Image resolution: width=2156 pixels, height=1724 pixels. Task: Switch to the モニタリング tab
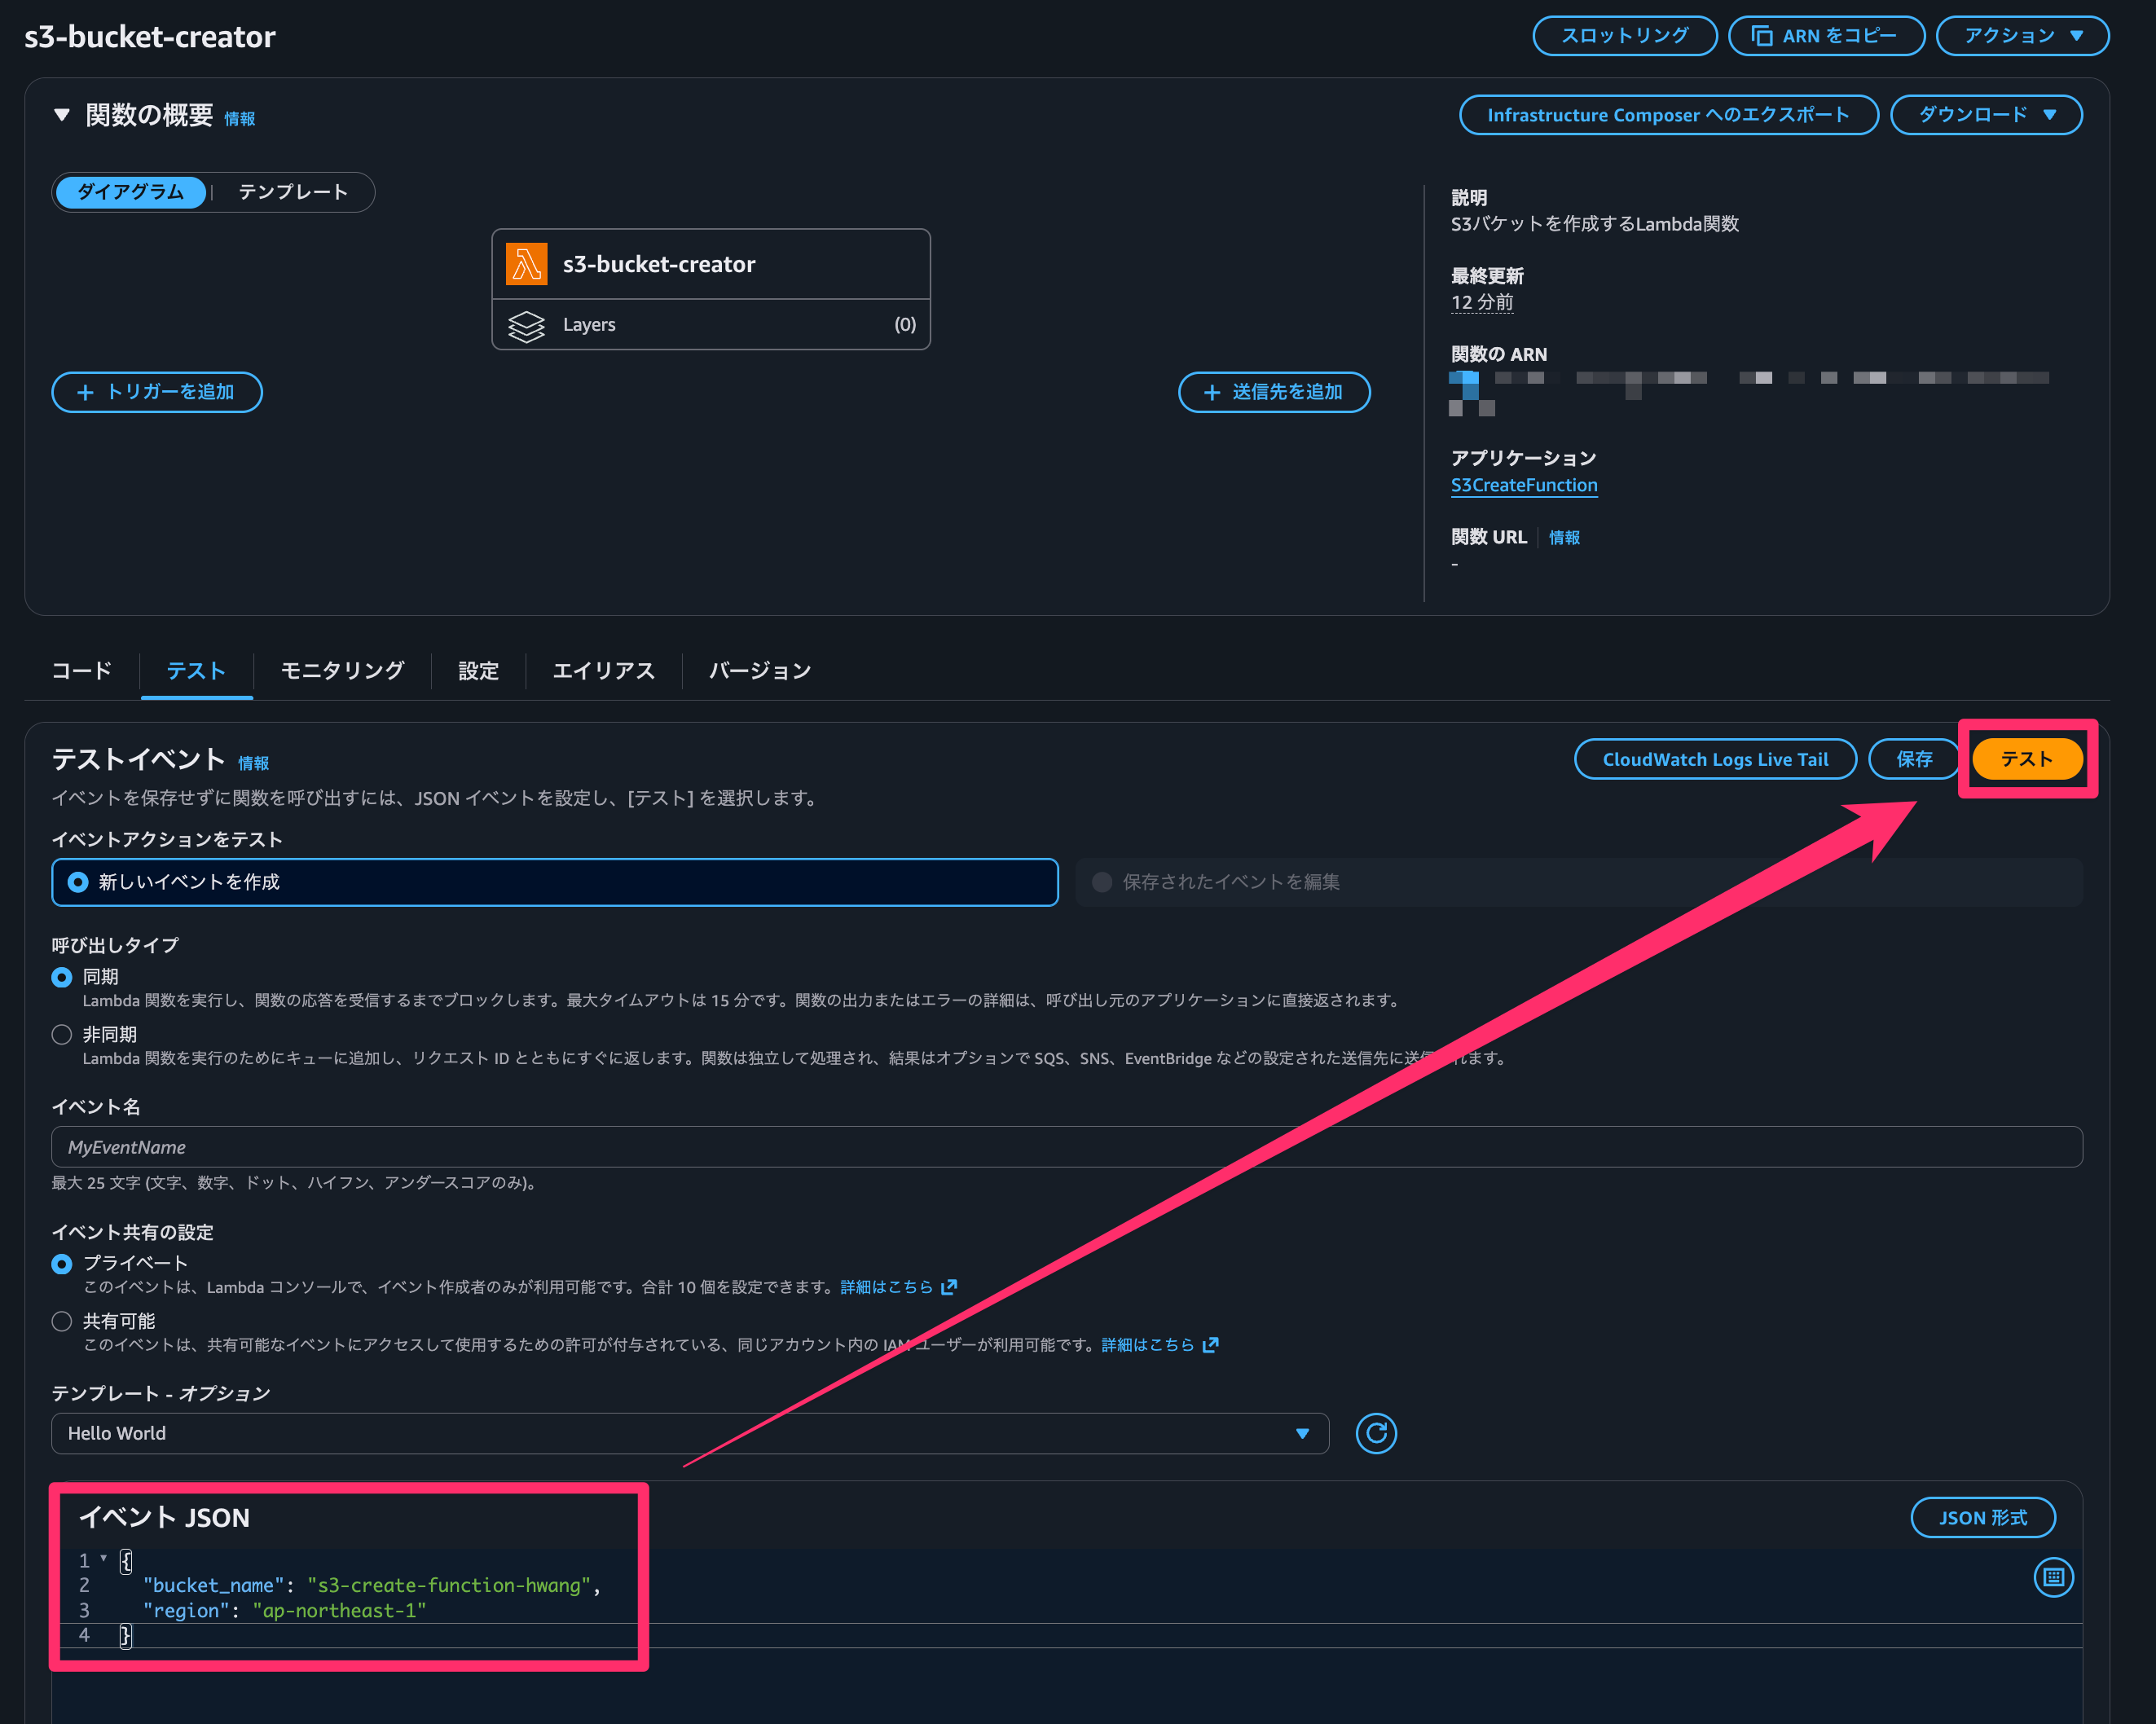click(342, 670)
